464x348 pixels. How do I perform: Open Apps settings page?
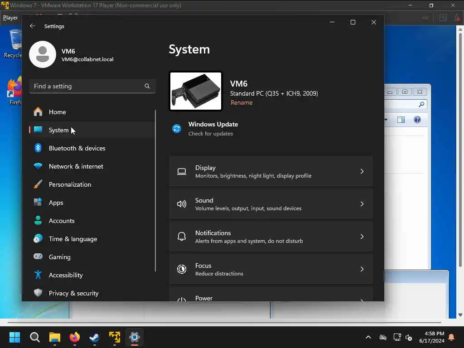[x=92, y=203]
